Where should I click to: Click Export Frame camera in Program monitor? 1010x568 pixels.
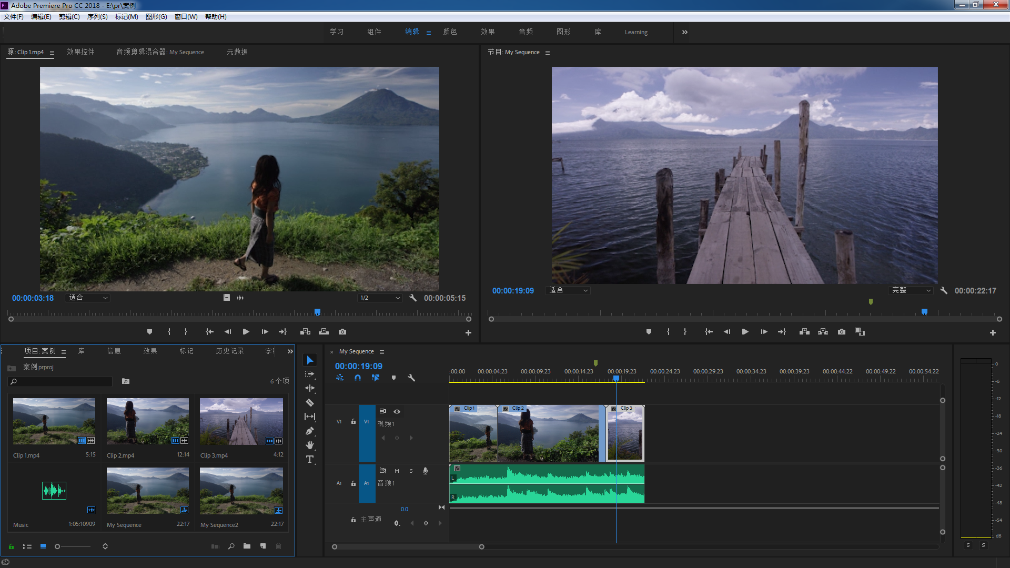tap(842, 332)
